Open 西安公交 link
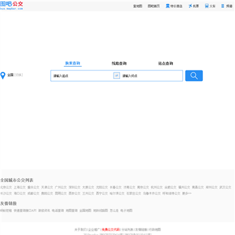 coord(74,193)
